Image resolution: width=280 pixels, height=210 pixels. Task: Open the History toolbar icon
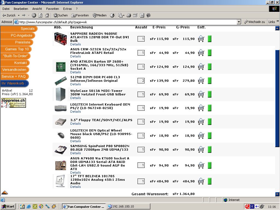pyautogui.click(x=112, y=15)
